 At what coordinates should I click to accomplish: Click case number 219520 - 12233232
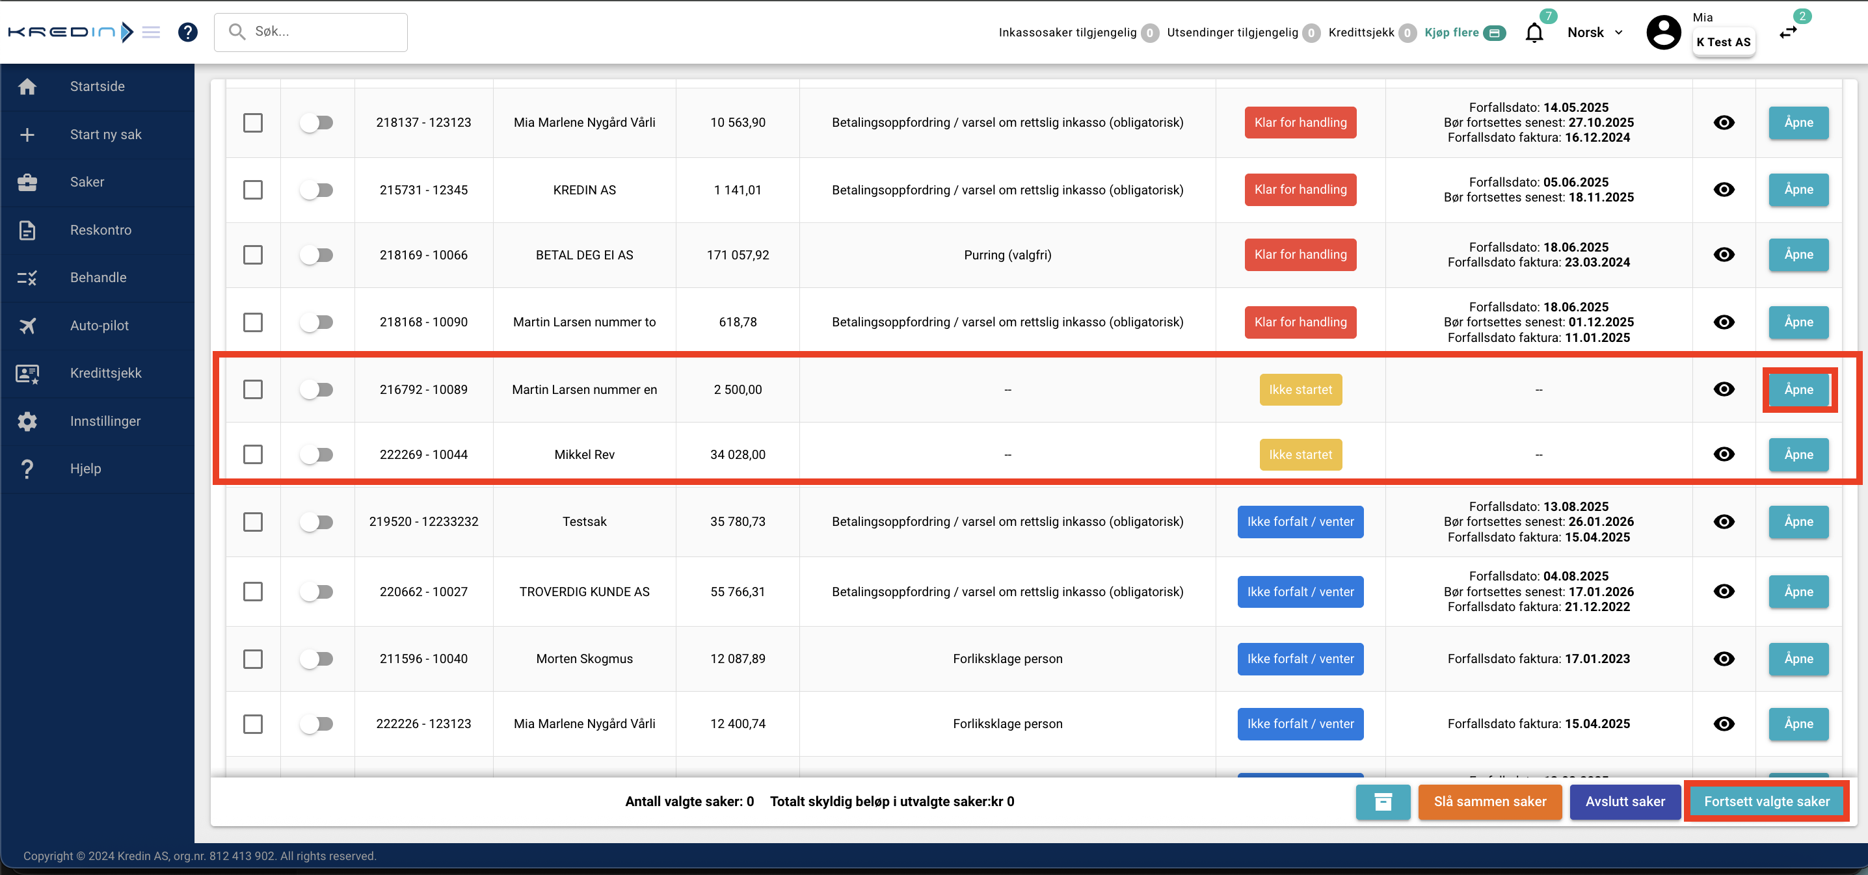pyautogui.click(x=423, y=521)
